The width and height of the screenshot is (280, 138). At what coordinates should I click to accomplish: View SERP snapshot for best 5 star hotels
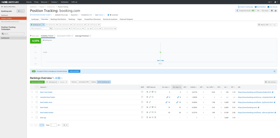click(142, 92)
